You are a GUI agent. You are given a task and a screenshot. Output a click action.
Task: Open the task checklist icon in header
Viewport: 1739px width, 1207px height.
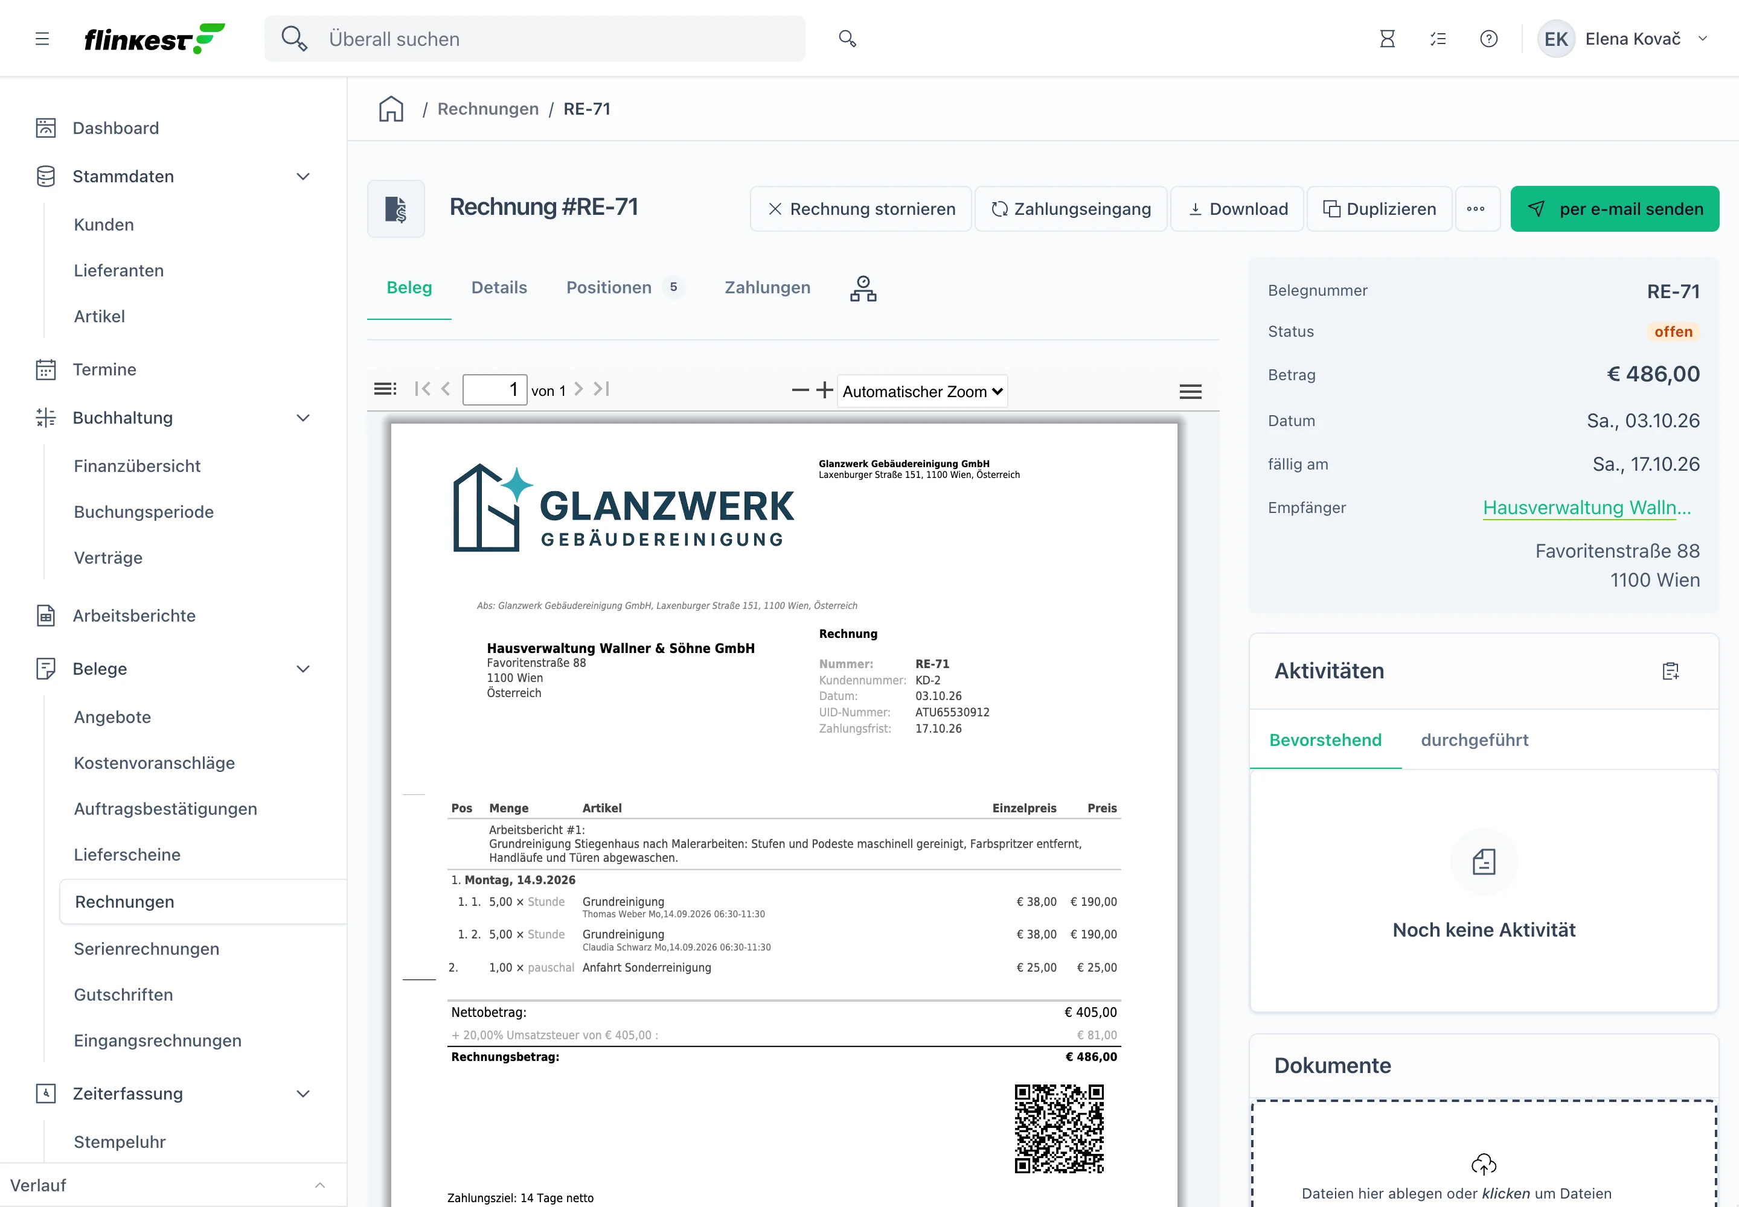click(1438, 39)
